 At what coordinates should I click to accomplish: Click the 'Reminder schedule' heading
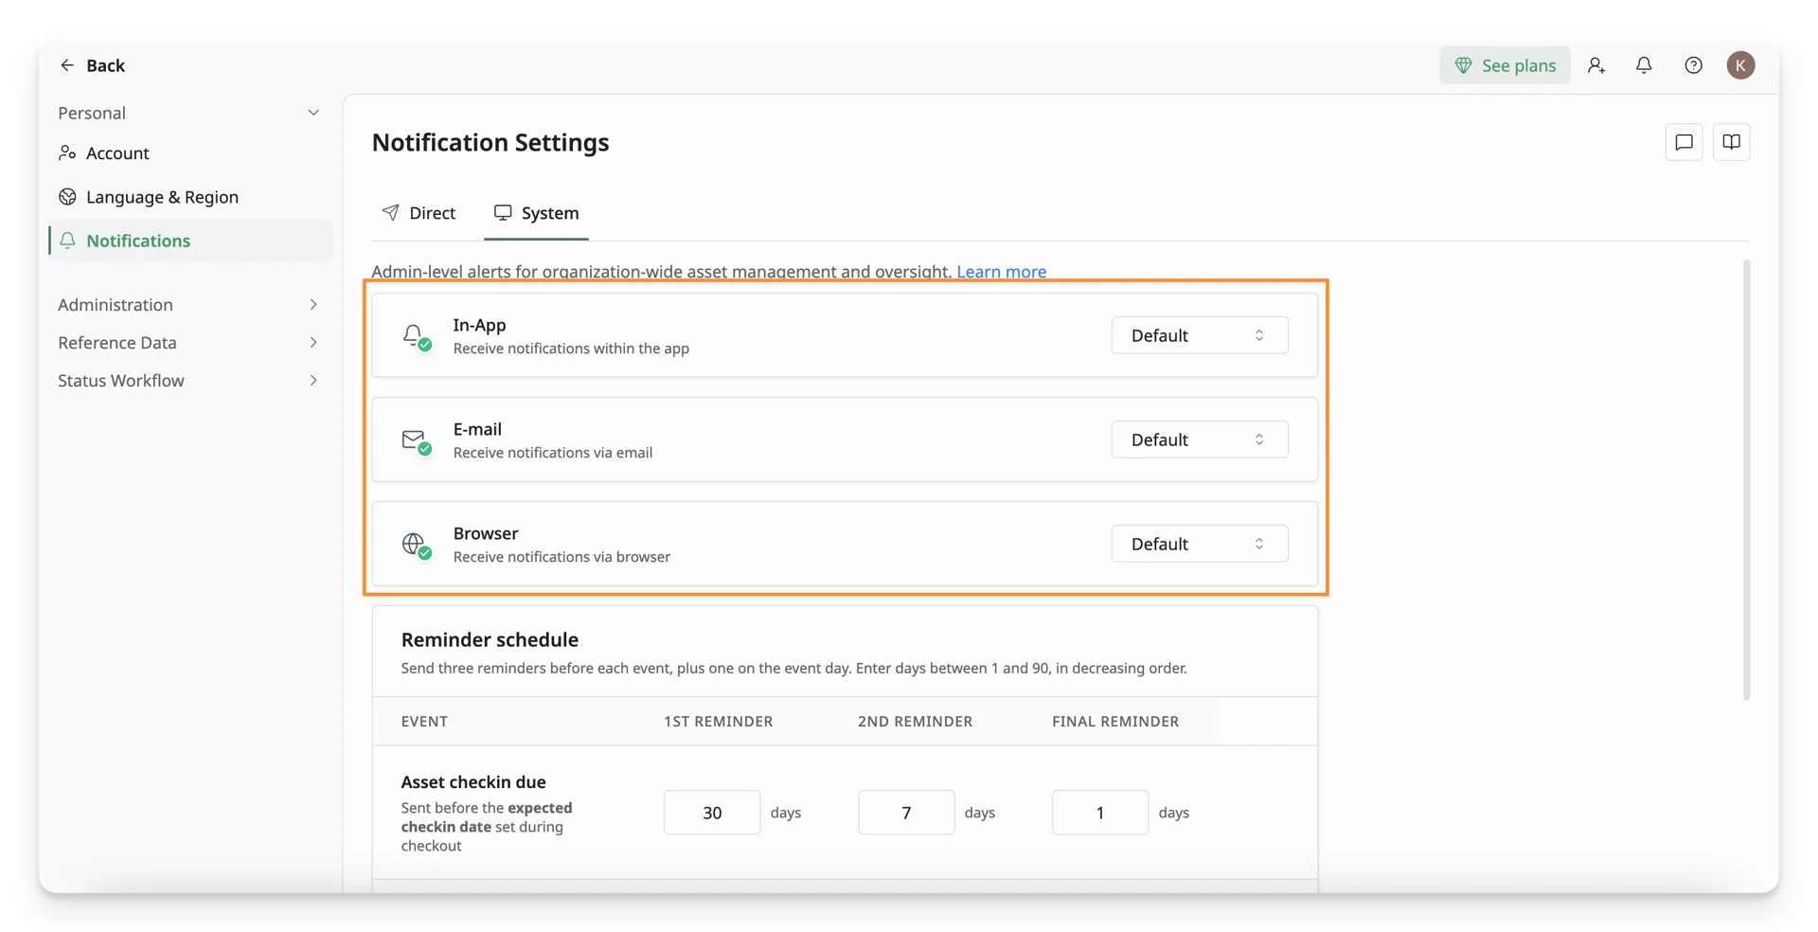pyautogui.click(x=490, y=640)
